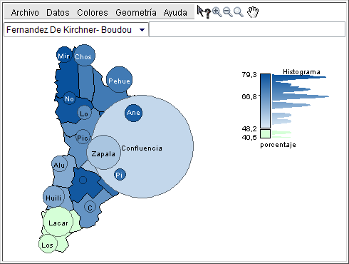This screenshot has height=264, width=349.
Task: Click the Histograma chart in legend
Action: (x=301, y=106)
